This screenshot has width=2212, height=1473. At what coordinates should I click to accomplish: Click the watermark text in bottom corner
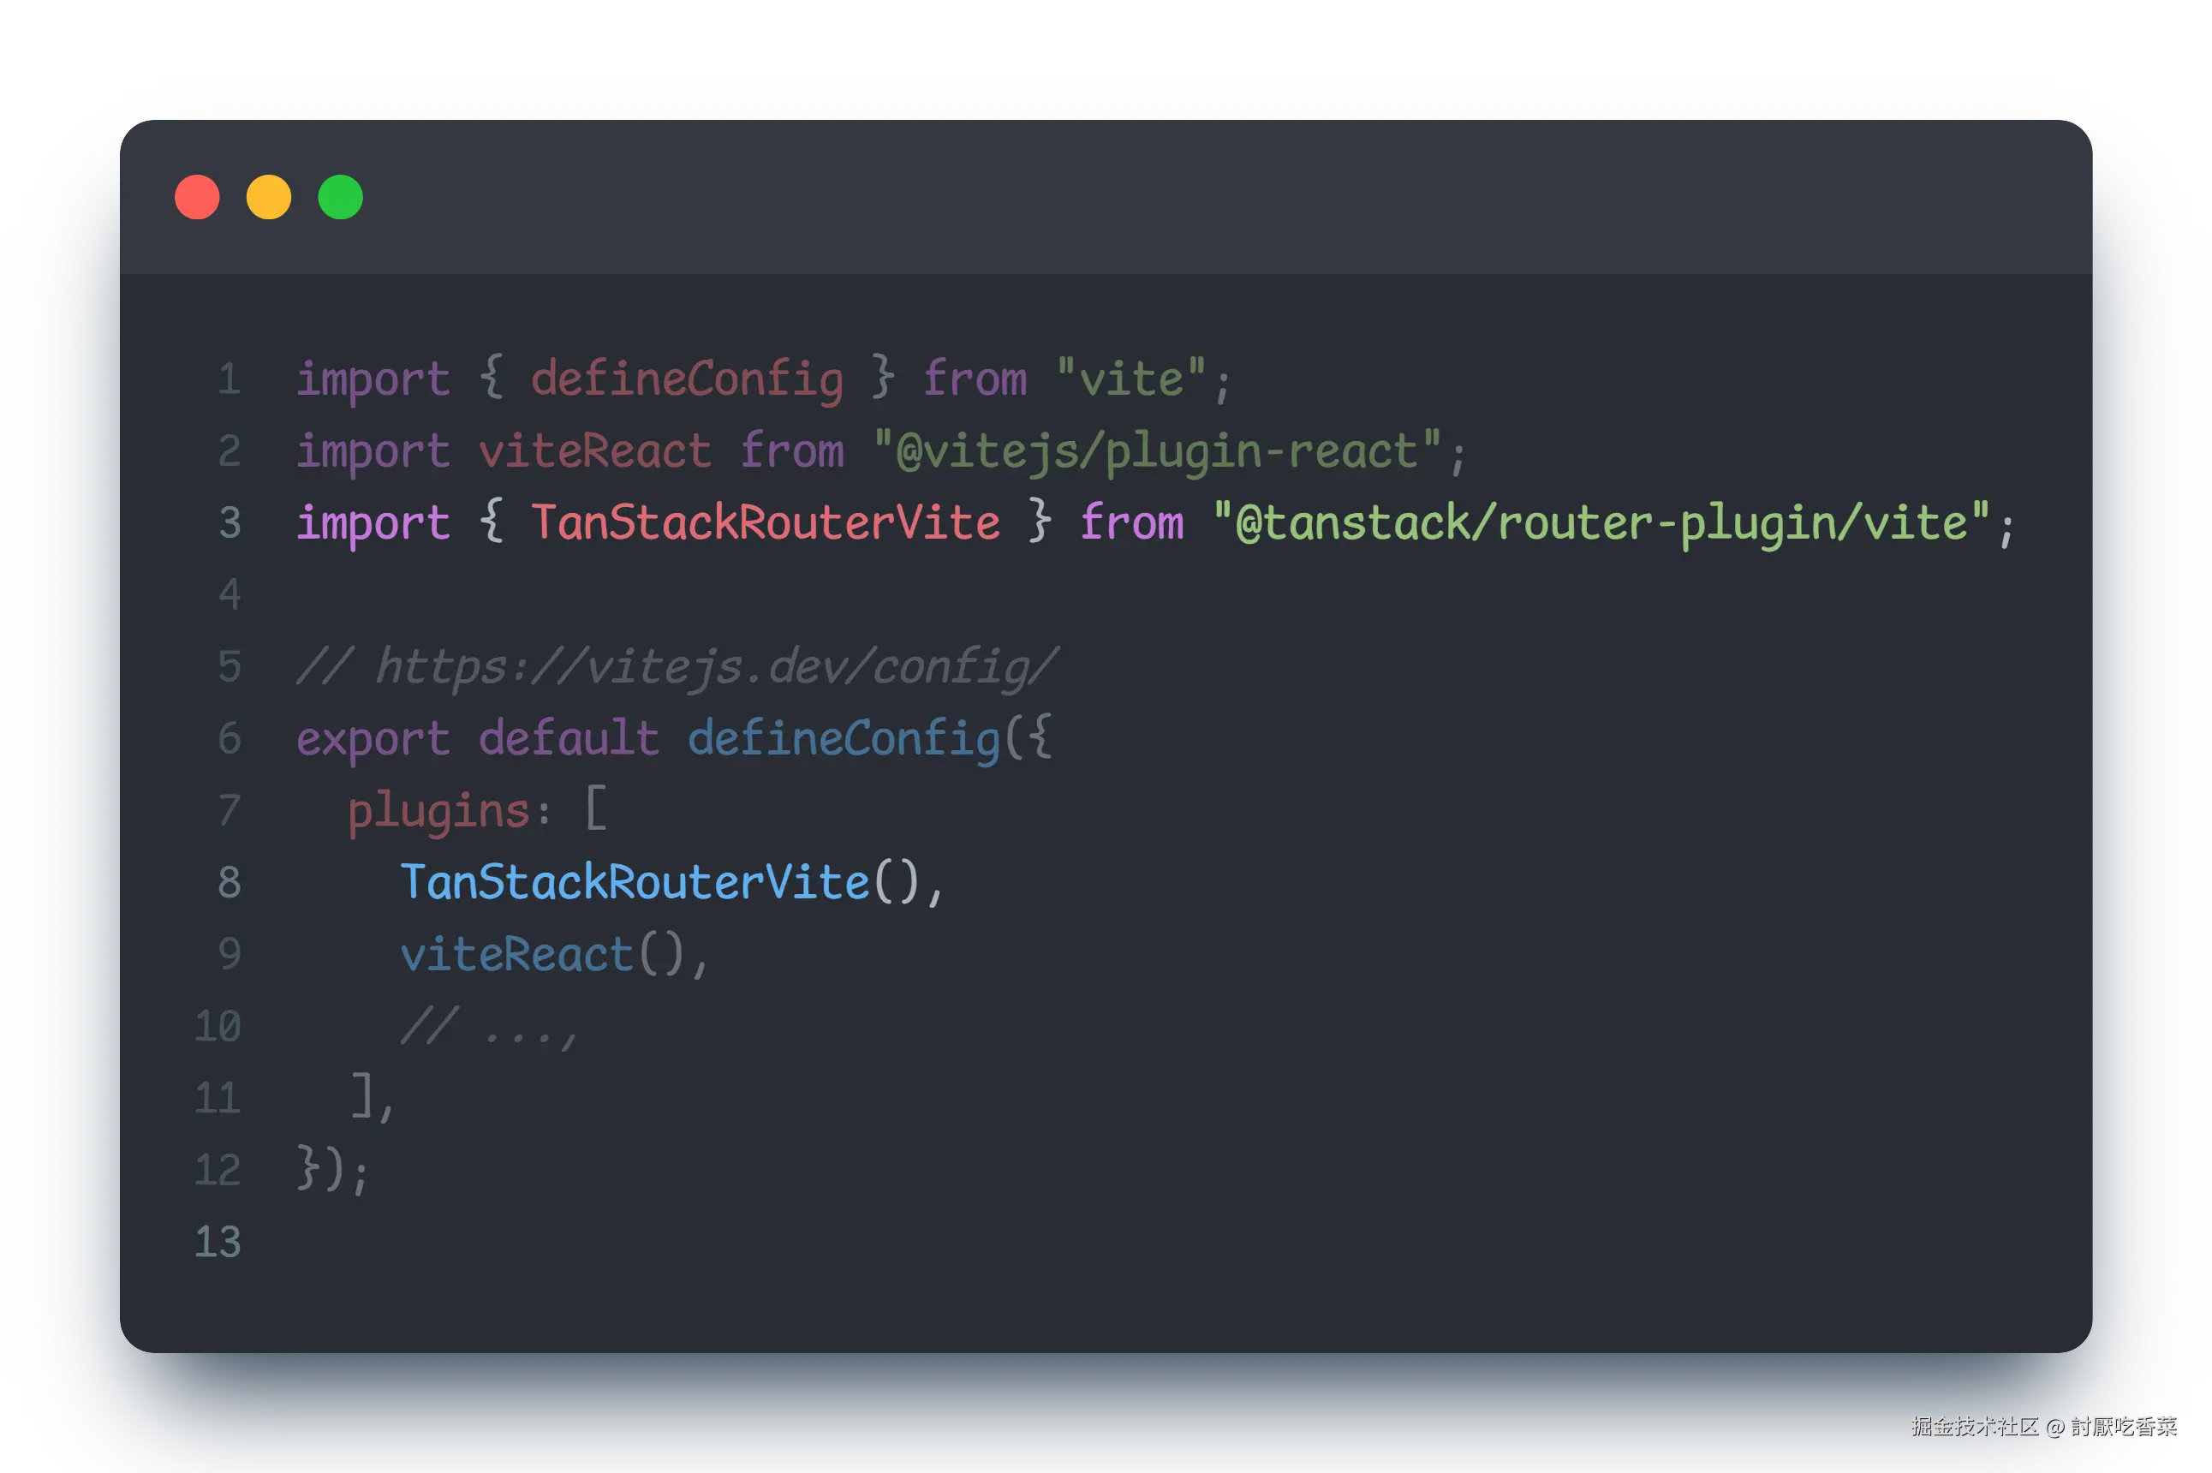(2043, 1426)
